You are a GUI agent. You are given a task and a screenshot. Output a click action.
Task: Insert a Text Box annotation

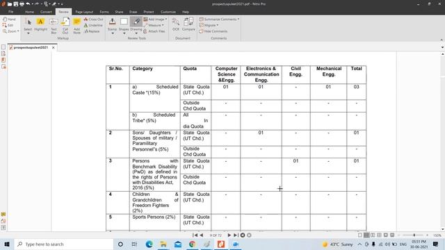54,26
